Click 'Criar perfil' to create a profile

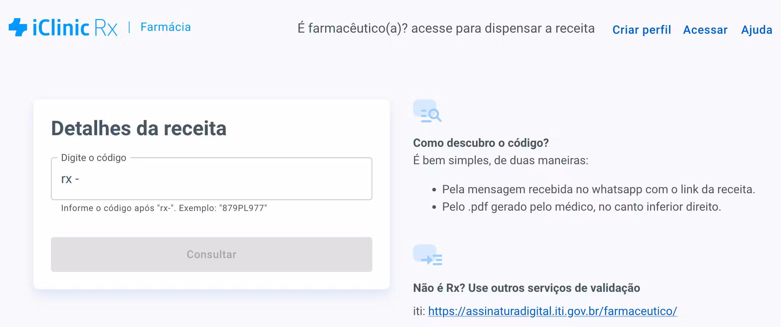pos(641,30)
